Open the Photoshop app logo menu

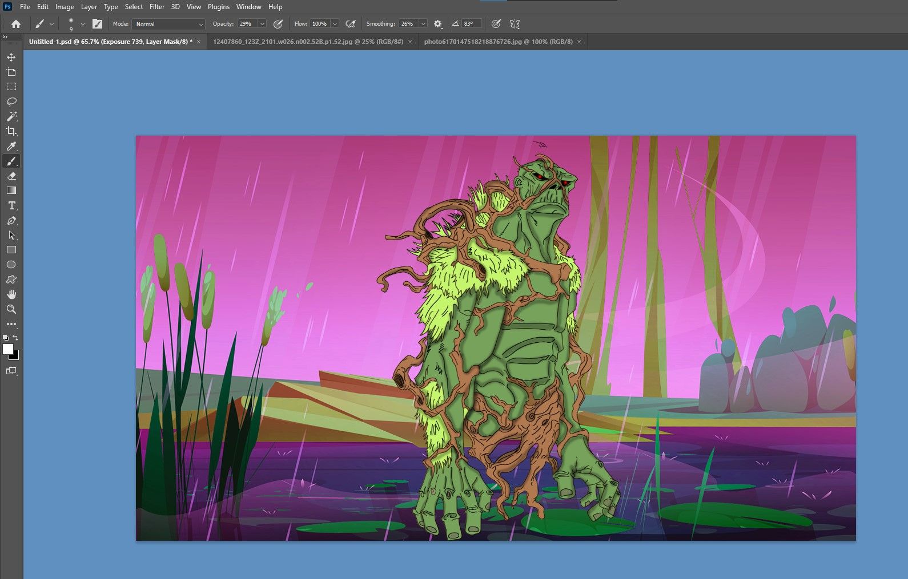(x=7, y=7)
